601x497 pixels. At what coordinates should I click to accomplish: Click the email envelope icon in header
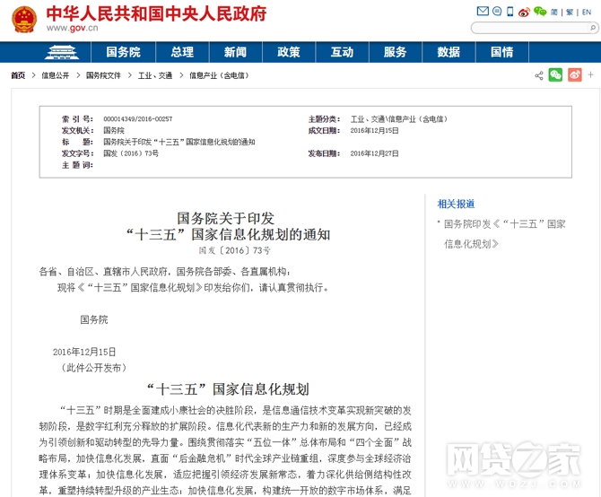pos(483,12)
